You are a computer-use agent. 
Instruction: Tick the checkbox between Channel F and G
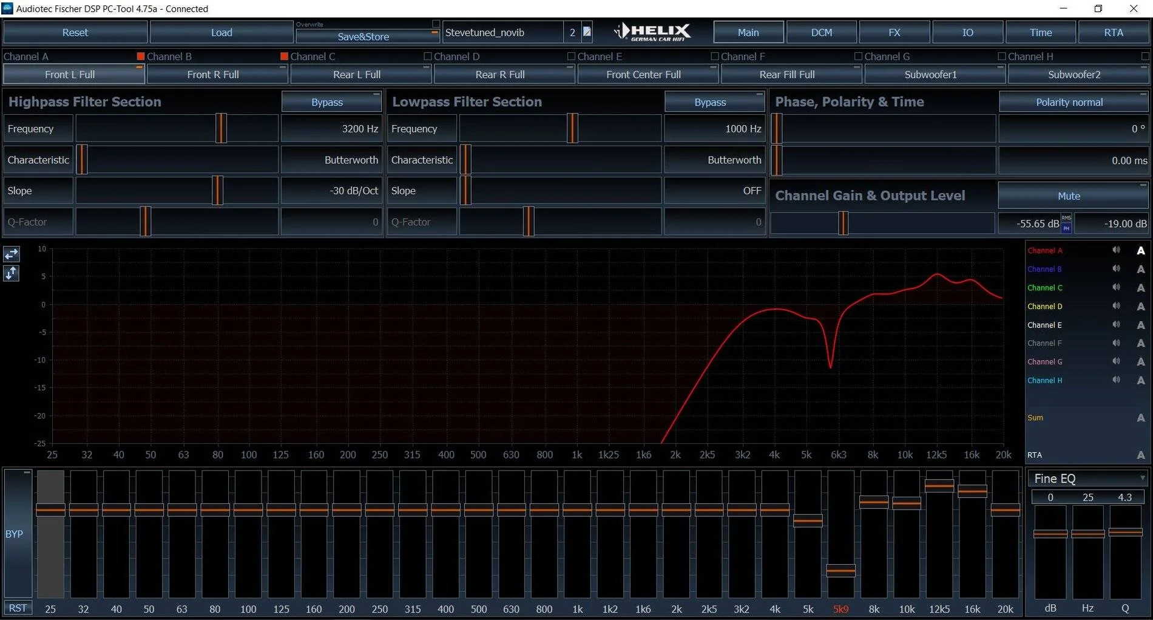click(x=858, y=56)
